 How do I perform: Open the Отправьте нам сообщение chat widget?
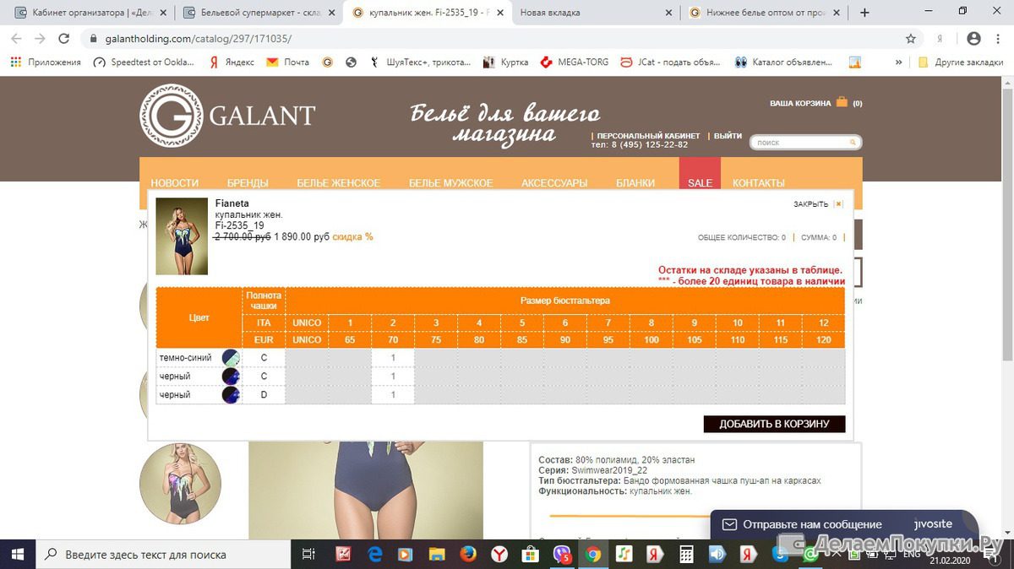pos(844,524)
